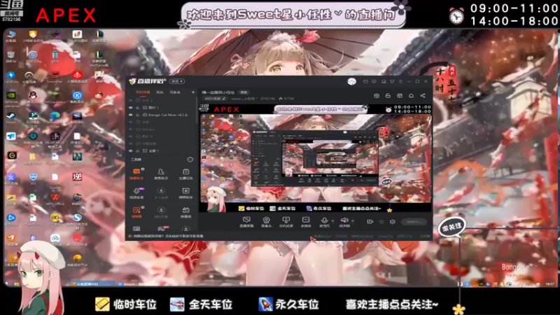The height and width of the screenshot is (315, 560).
Task: Click the pill button beside 直播伴侣 logo
Action: (177, 81)
